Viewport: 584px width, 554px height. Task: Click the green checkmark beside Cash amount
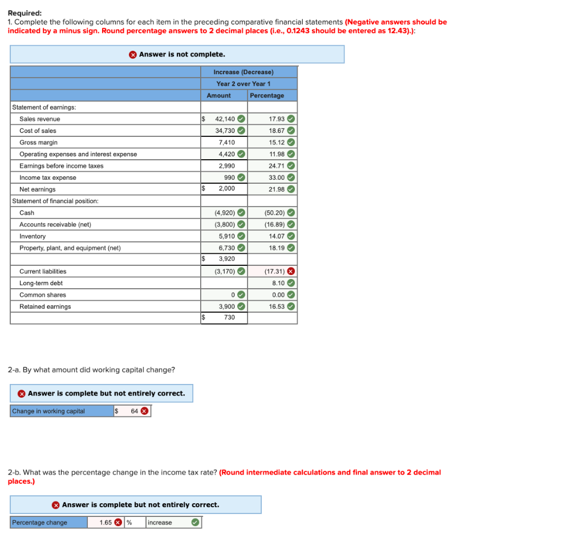(242, 212)
